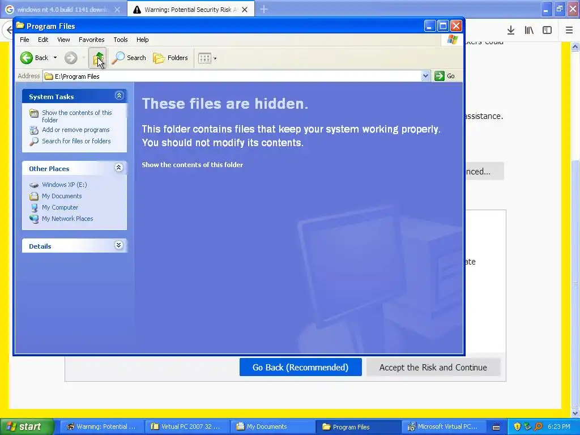Toggle the Folders pane button
Image resolution: width=580 pixels, height=435 pixels.
point(170,58)
